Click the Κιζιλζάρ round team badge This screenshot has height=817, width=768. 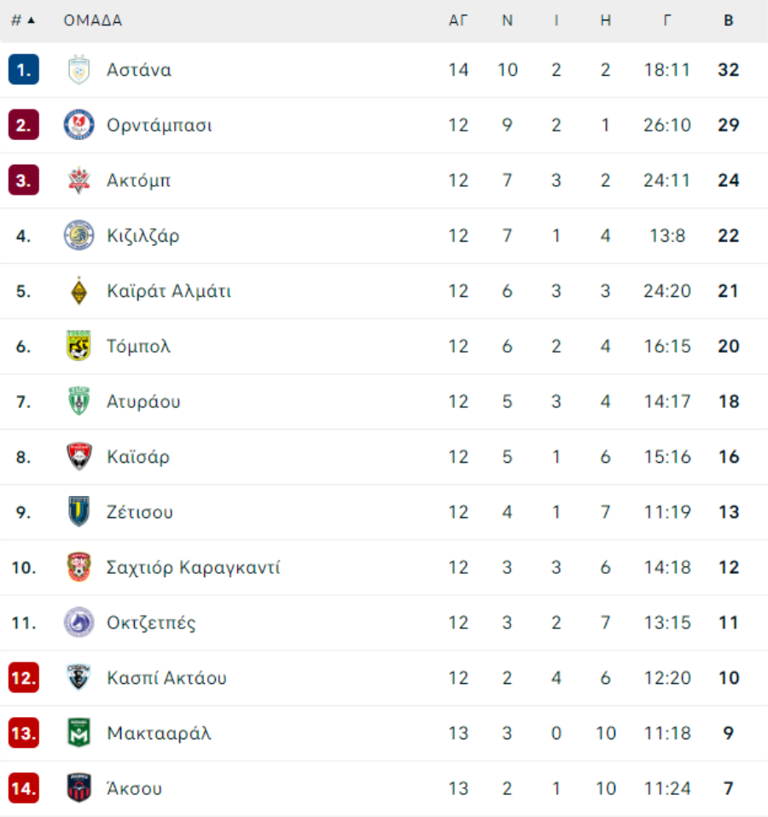coord(79,235)
